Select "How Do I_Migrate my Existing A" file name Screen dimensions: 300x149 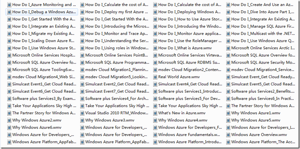point(43,34)
